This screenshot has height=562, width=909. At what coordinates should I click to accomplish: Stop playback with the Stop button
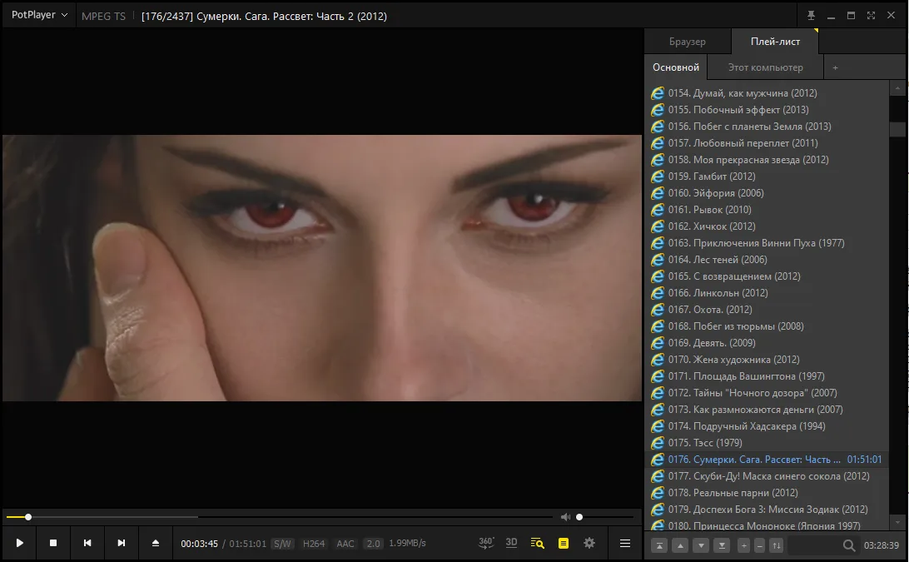pos(53,544)
